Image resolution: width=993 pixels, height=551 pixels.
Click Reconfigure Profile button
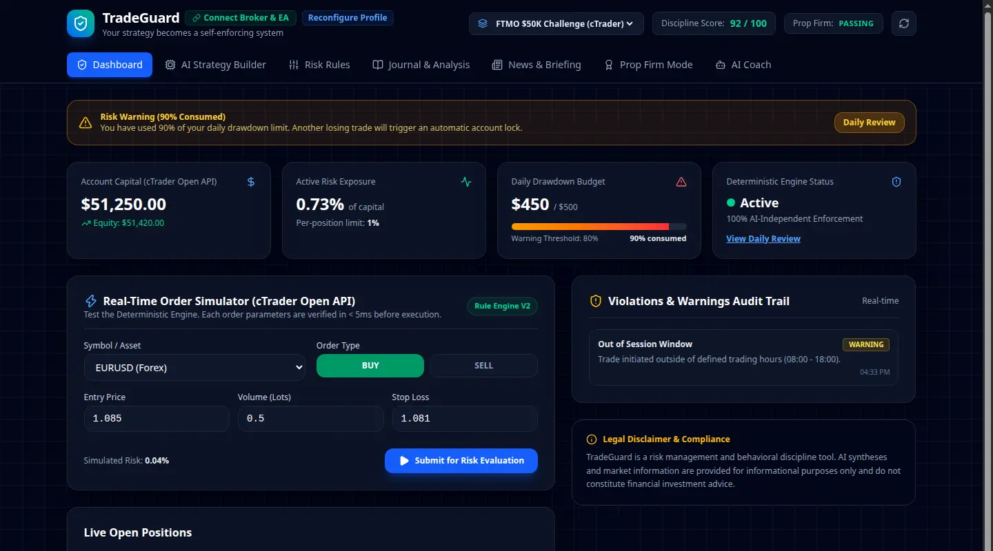coord(348,18)
